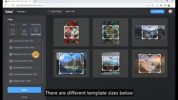
Task: Bookmark this page with star icon
Action: pyautogui.click(x=152, y=5)
